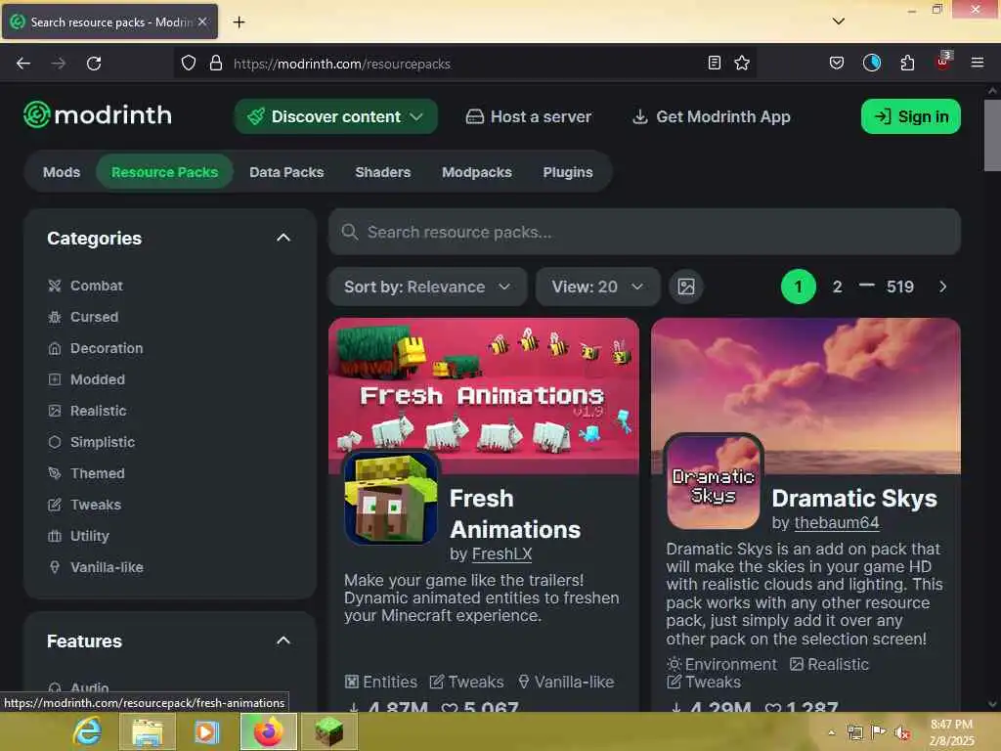The width and height of the screenshot is (1001, 751).
Task: Filter by the Modded category
Action: tap(86, 379)
